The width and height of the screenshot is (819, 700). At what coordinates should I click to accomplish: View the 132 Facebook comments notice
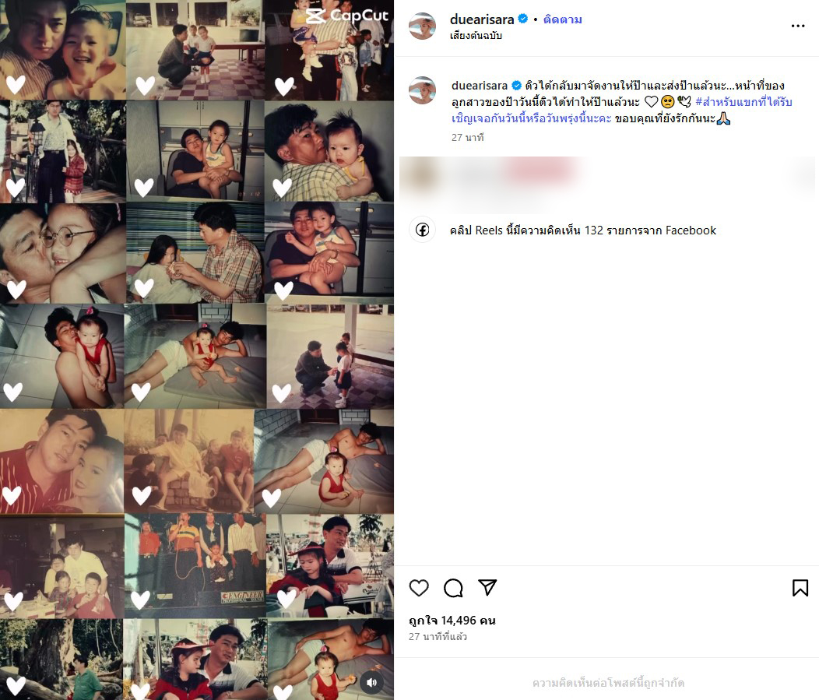pyautogui.click(x=583, y=230)
